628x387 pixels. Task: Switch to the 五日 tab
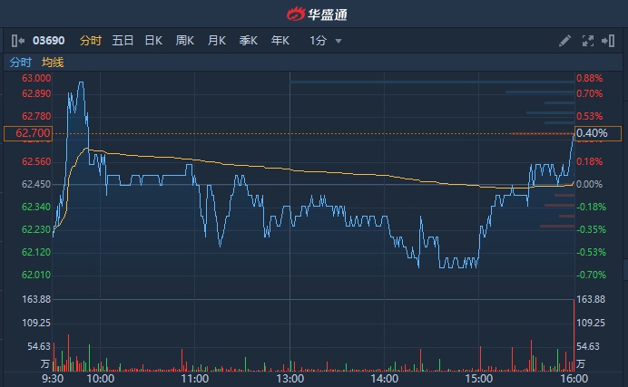[x=123, y=41]
